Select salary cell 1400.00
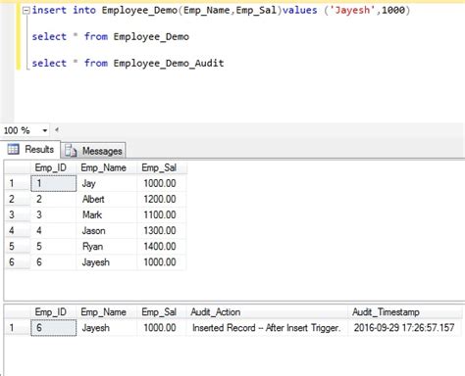This screenshot has width=465, height=376. [162, 246]
